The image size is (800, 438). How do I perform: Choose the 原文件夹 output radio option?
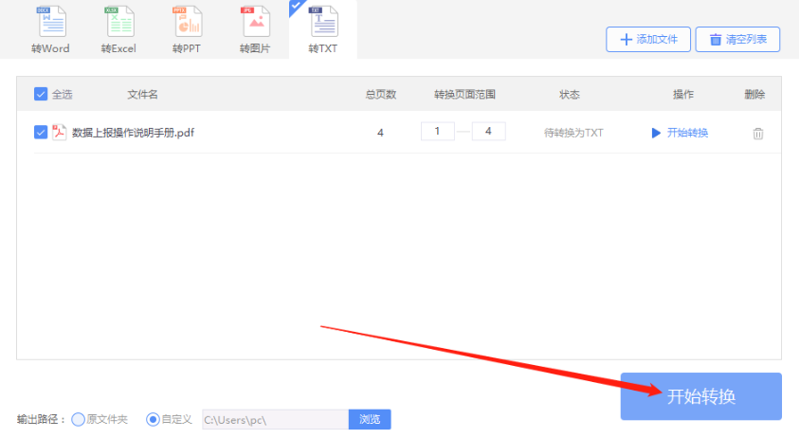[78, 419]
